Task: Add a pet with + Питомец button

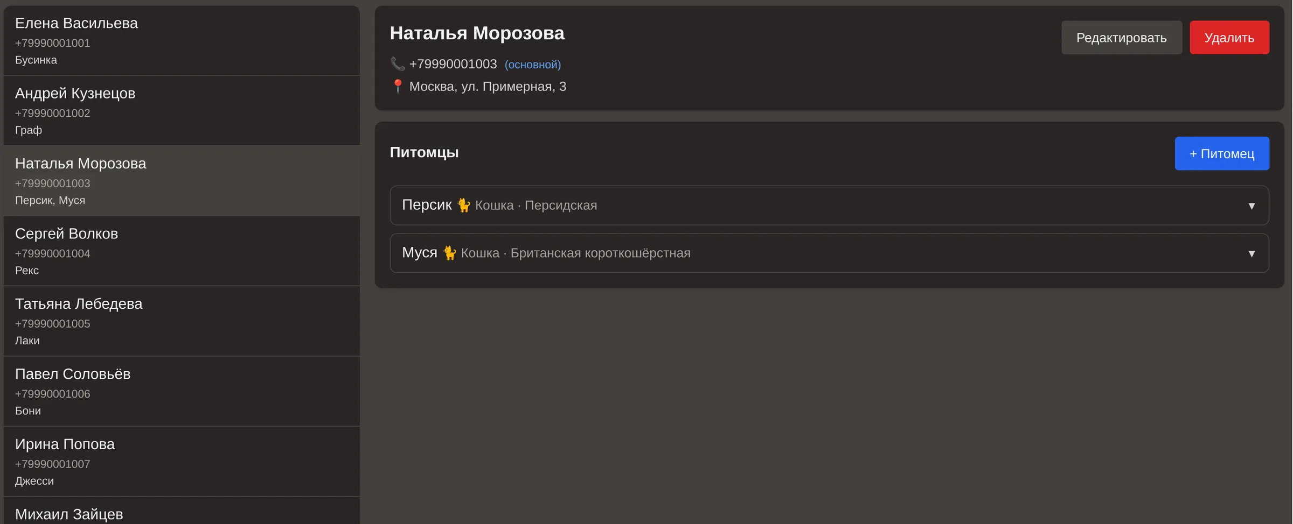Action: tap(1222, 154)
